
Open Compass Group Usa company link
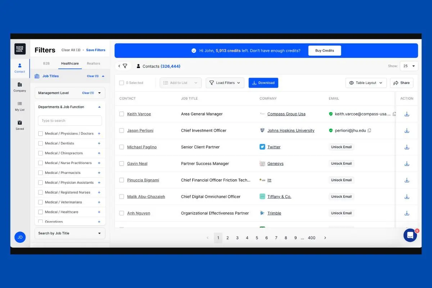(286, 114)
